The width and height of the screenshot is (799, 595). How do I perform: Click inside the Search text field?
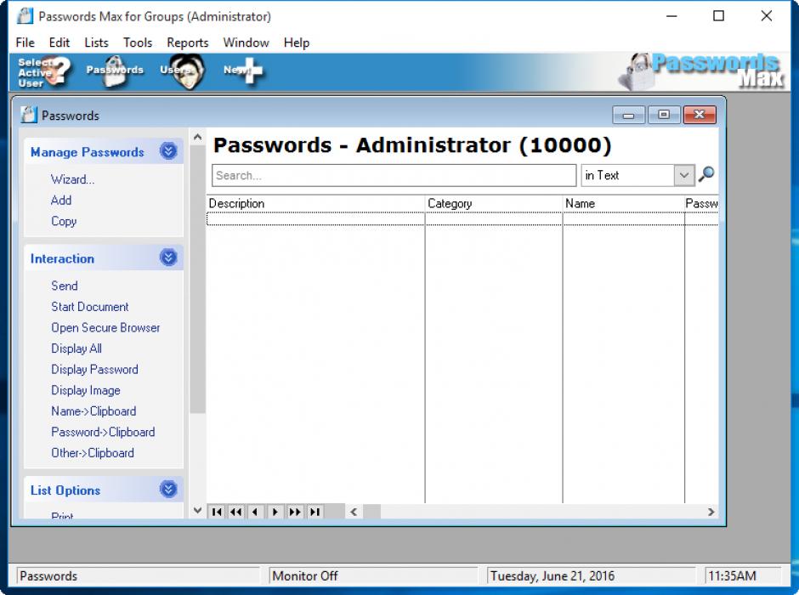(x=394, y=175)
